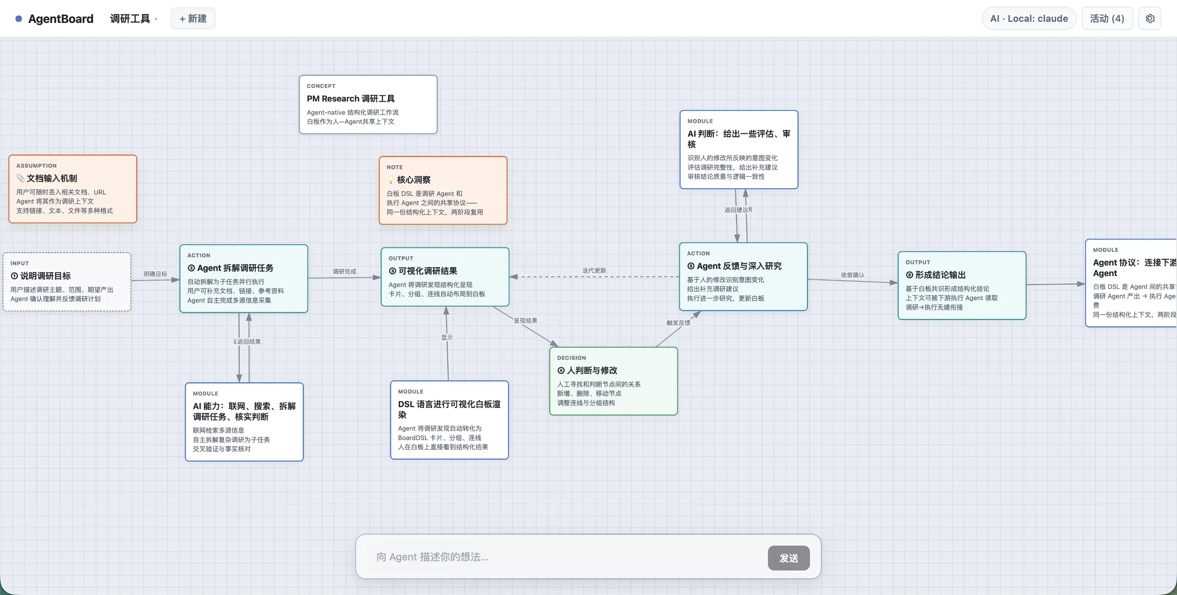Select the PM Research 调研工具 concept card
Image resolution: width=1177 pixels, height=595 pixels.
(368, 105)
